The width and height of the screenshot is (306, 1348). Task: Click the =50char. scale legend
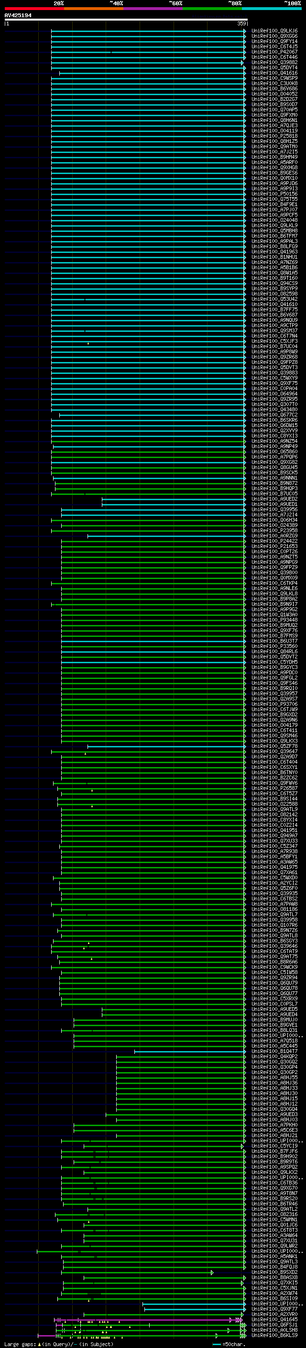click(230, 1344)
